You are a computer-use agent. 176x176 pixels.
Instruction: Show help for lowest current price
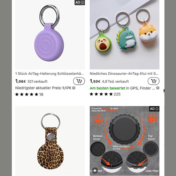(74, 88)
